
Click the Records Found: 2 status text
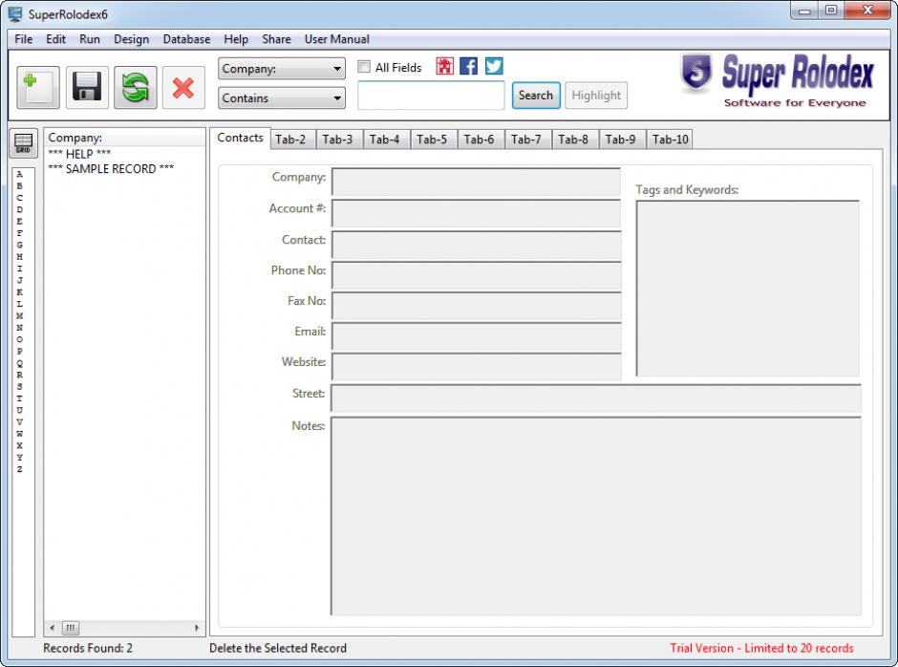pyautogui.click(x=88, y=648)
